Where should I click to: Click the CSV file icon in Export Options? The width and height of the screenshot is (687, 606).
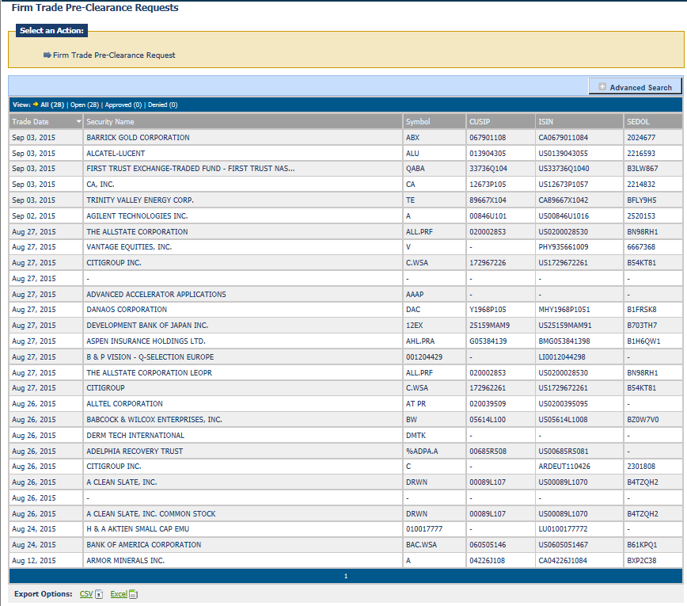coord(99,594)
